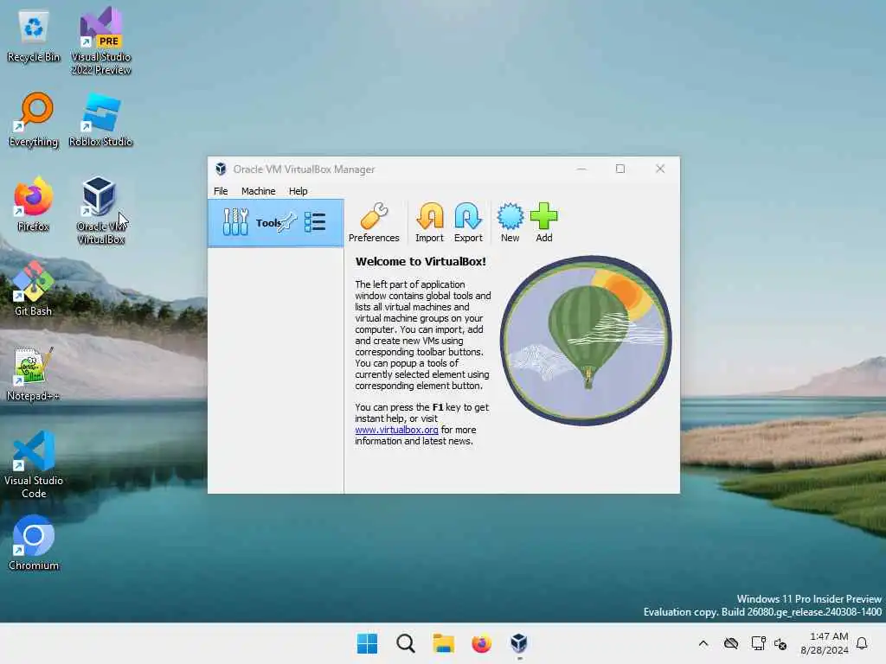Screen dimensions: 886x664
Task: Open the File menu
Action: tap(221, 191)
